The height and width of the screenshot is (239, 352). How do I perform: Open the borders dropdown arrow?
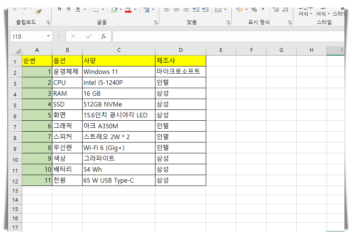pyautogui.click(x=103, y=9)
